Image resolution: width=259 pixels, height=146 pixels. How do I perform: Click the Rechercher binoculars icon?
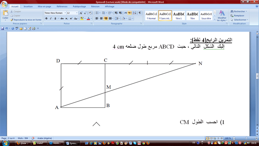tap(232, 12)
